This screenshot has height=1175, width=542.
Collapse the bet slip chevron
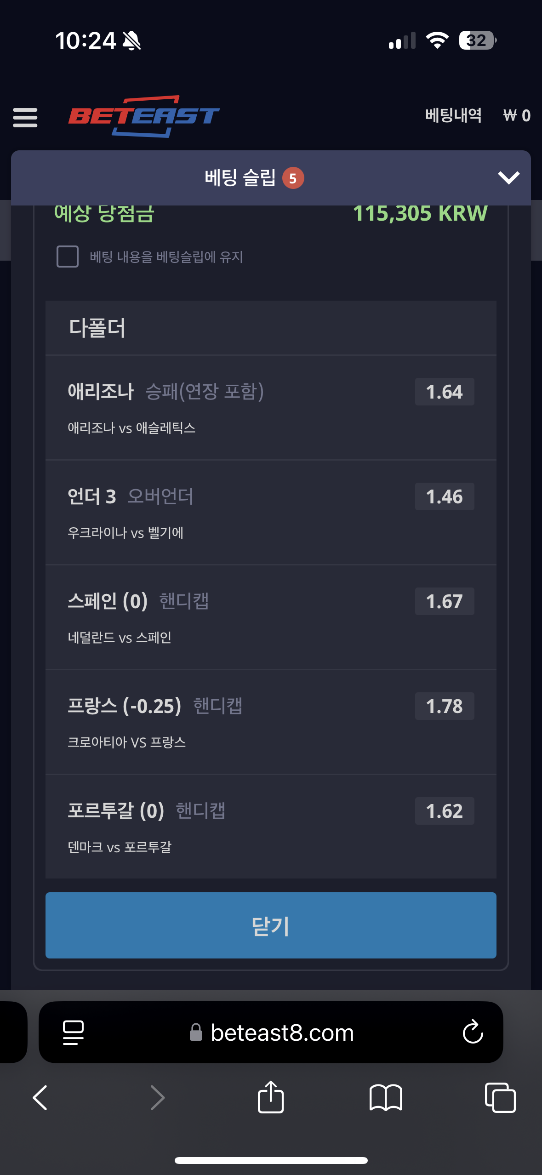[x=508, y=177]
